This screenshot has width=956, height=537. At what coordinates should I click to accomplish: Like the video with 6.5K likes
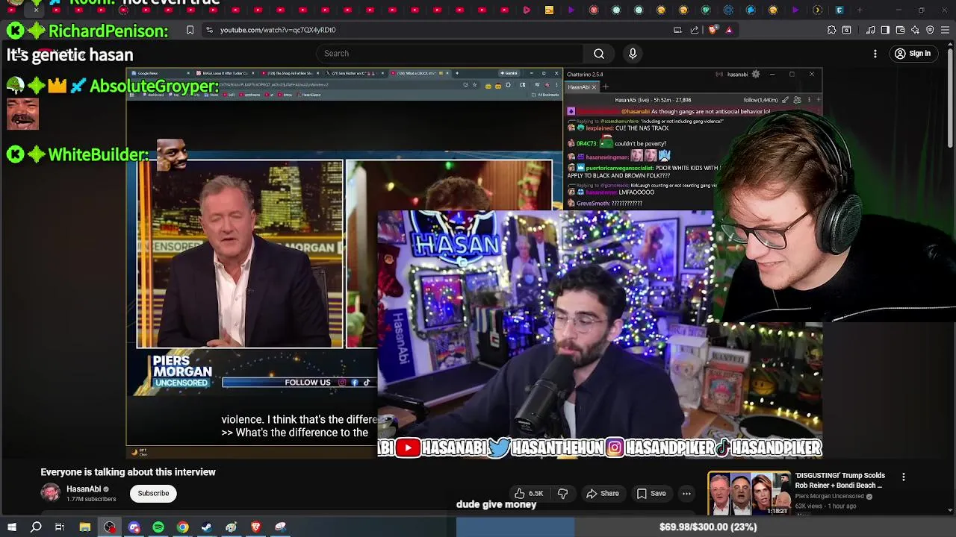pyautogui.click(x=528, y=493)
